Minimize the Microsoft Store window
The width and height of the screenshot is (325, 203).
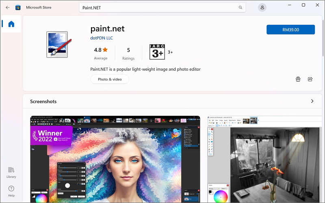point(290,5)
